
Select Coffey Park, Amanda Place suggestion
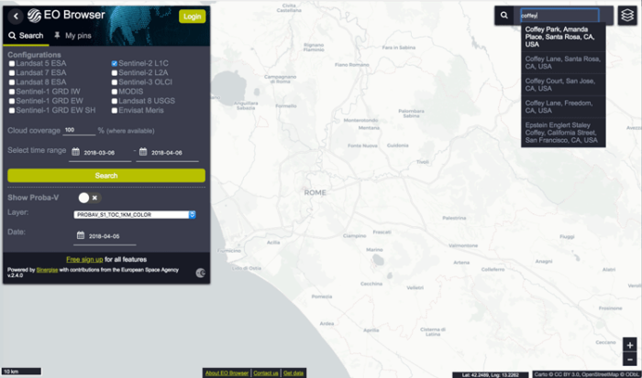click(563, 37)
